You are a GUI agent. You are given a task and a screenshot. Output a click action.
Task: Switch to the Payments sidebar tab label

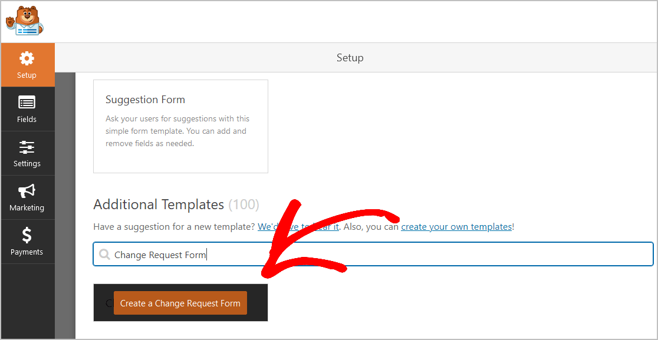[x=27, y=252]
